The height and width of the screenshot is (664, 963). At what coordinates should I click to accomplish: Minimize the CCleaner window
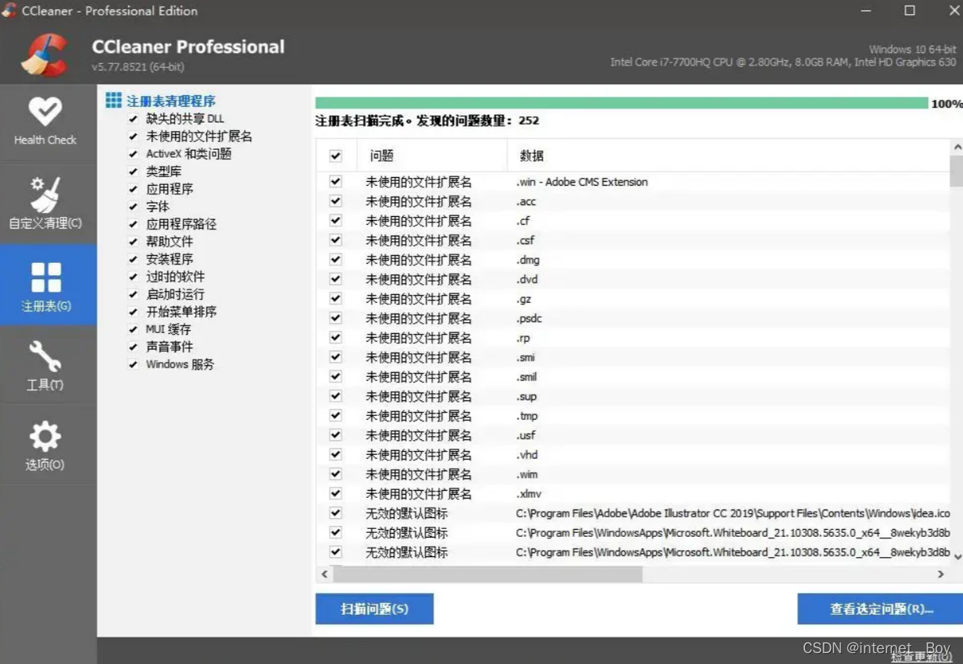[867, 11]
